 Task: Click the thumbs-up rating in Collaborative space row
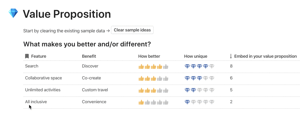(x=153, y=78)
